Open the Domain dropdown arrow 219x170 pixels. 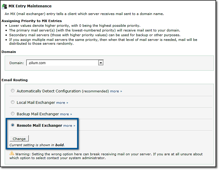tap(101, 63)
